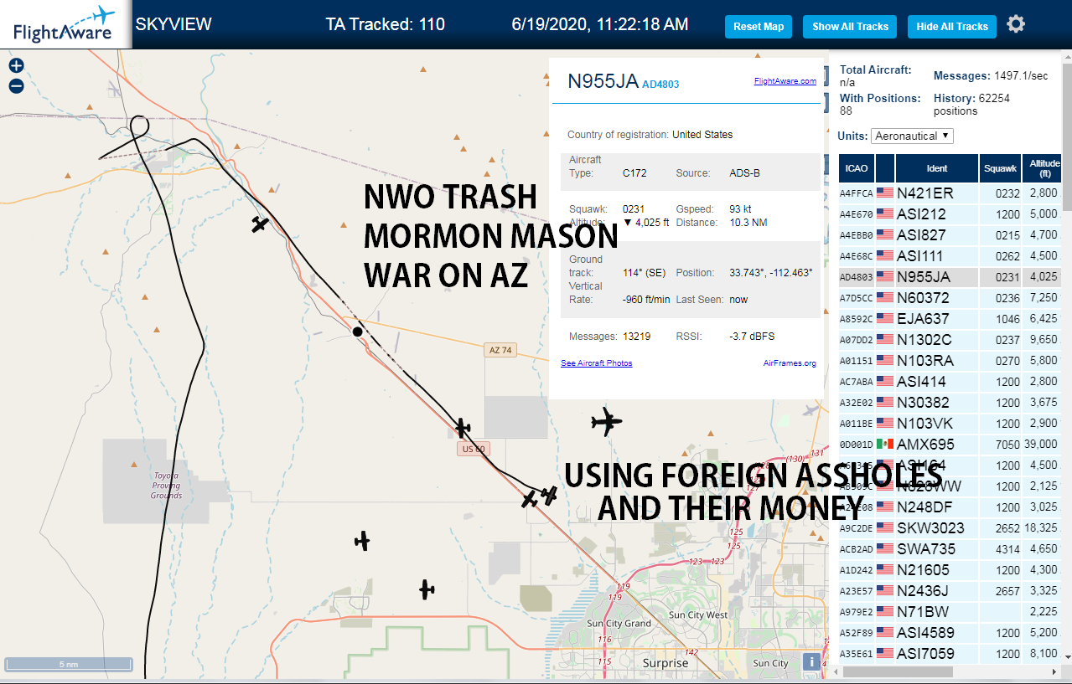This screenshot has height=684, width=1072.
Task: Click the N955JA title in the info panel
Action: pos(603,81)
